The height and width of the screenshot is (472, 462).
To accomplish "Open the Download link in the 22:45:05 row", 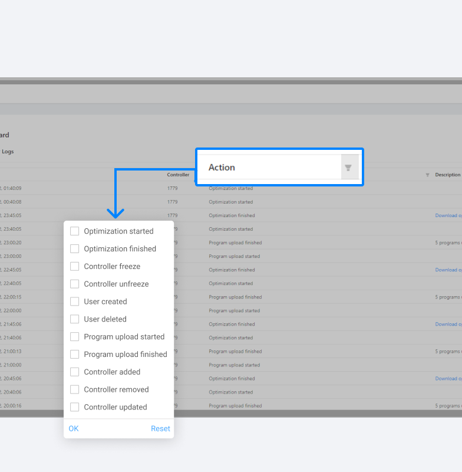I will [448, 270].
